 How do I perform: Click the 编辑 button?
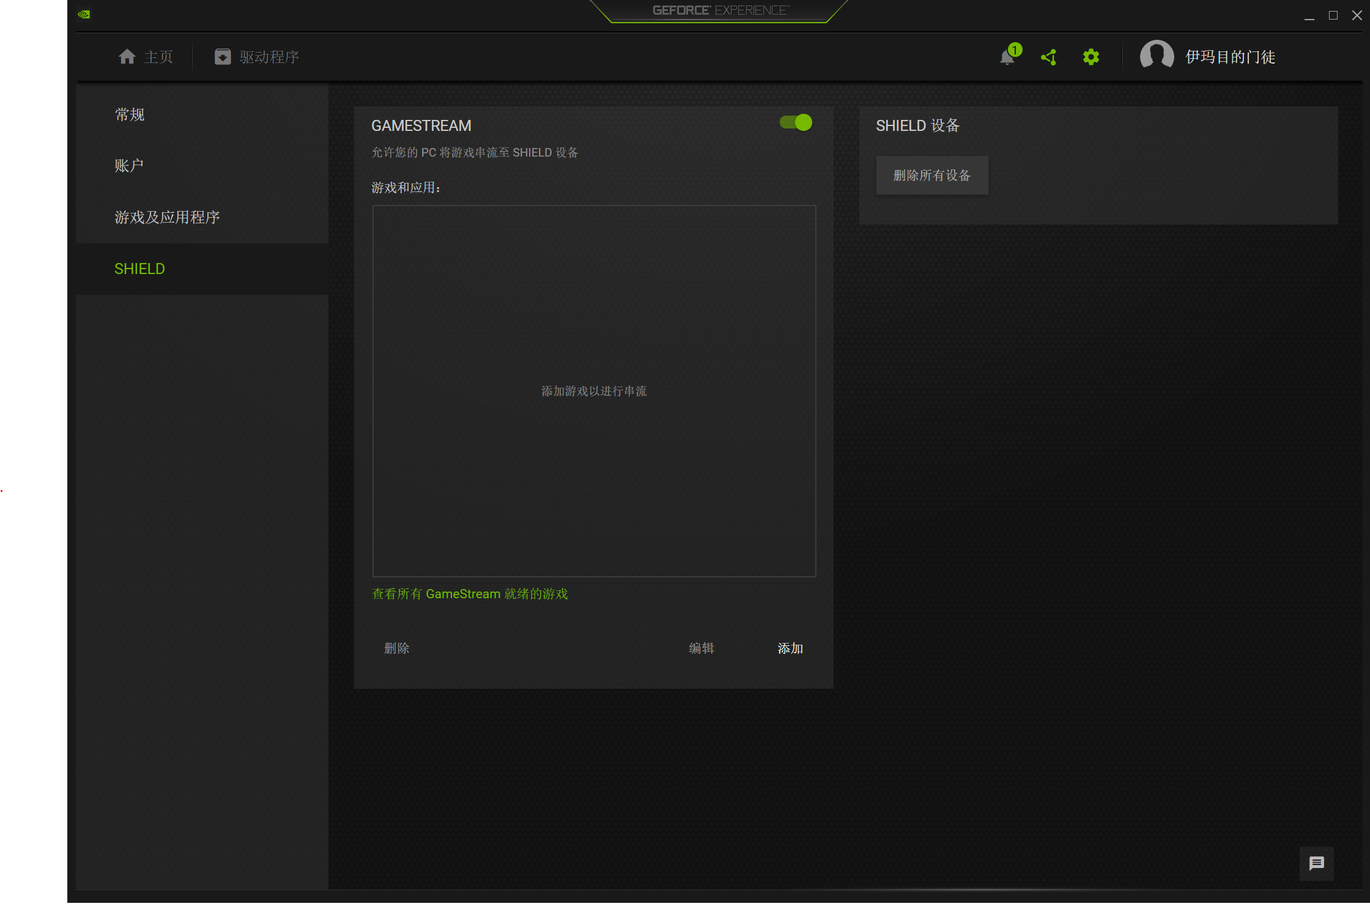[701, 648]
